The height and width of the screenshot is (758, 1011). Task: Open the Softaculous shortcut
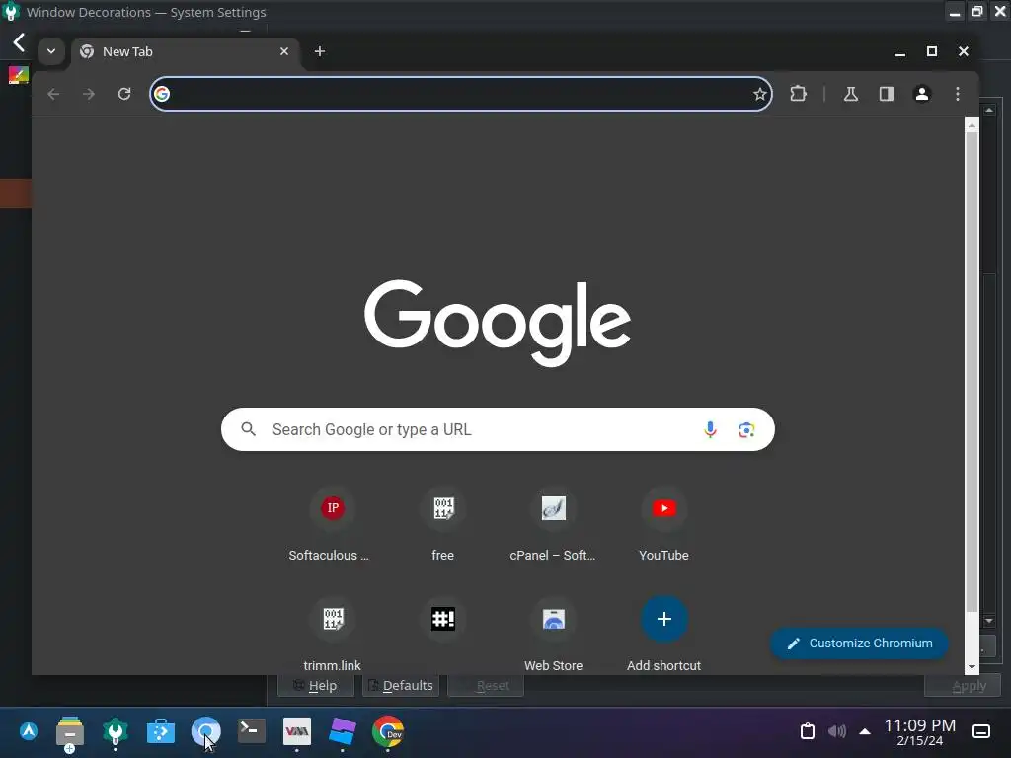pyautogui.click(x=332, y=525)
